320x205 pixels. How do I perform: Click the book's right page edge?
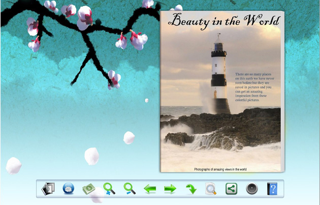pos(283,92)
